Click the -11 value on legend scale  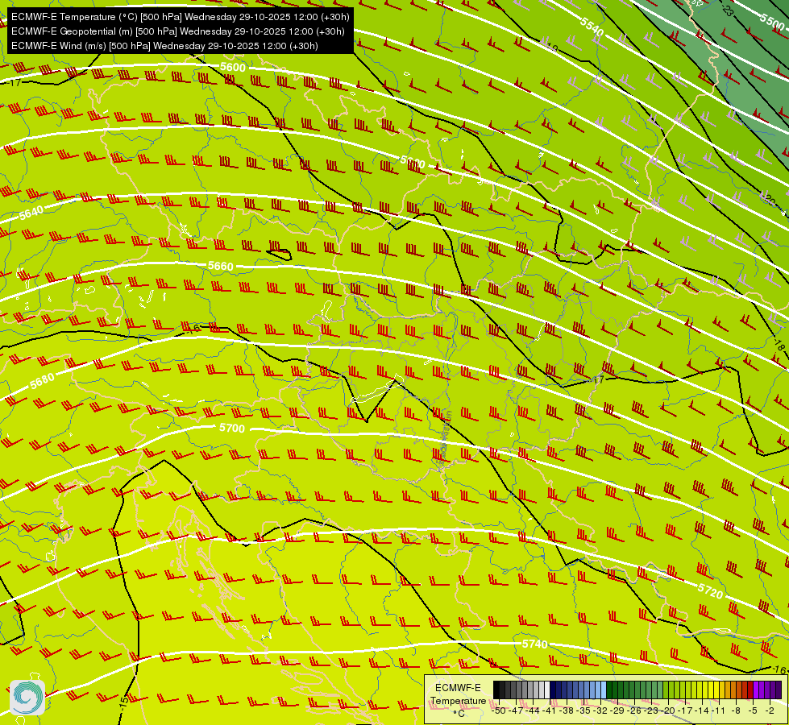pos(719,710)
